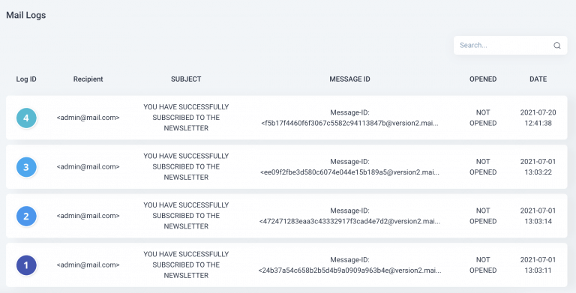Select the Log ID 3 badge

click(26, 167)
